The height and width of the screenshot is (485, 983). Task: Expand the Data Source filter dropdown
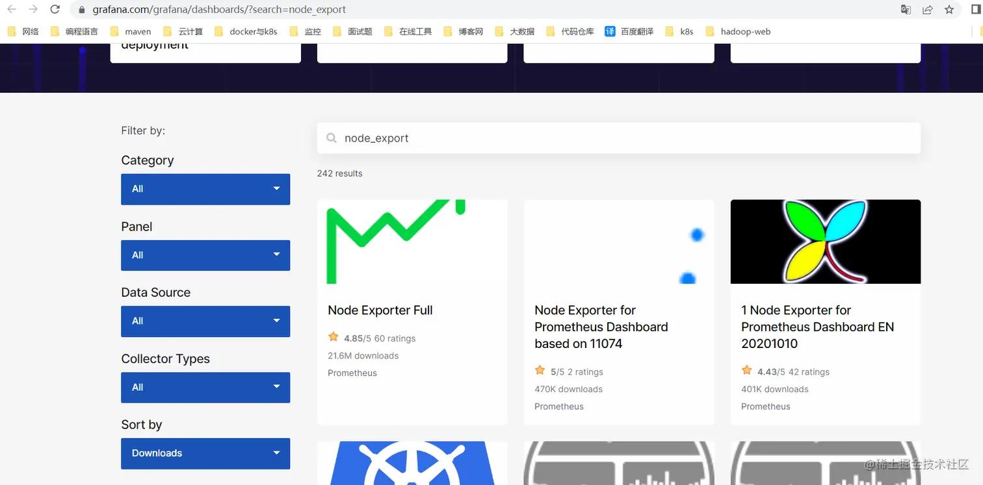205,321
